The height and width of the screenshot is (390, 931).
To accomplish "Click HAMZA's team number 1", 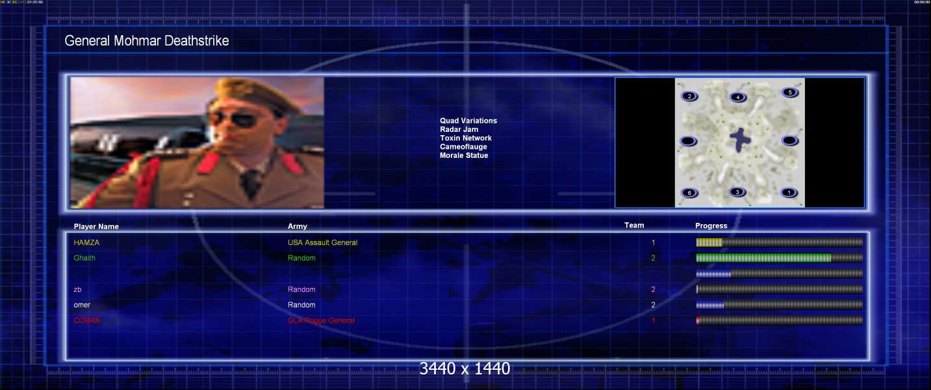I will (x=654, y=242).
